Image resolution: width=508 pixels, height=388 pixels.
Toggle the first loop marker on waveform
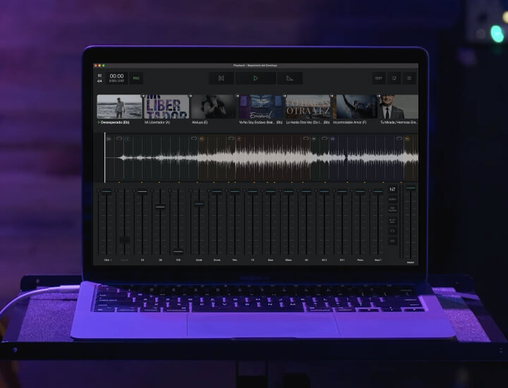tap(118, 139)
